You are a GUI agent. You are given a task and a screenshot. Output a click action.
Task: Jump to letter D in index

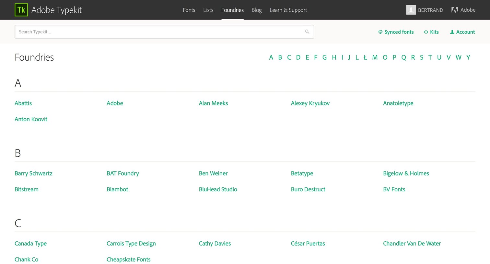(x=298, y=57)
